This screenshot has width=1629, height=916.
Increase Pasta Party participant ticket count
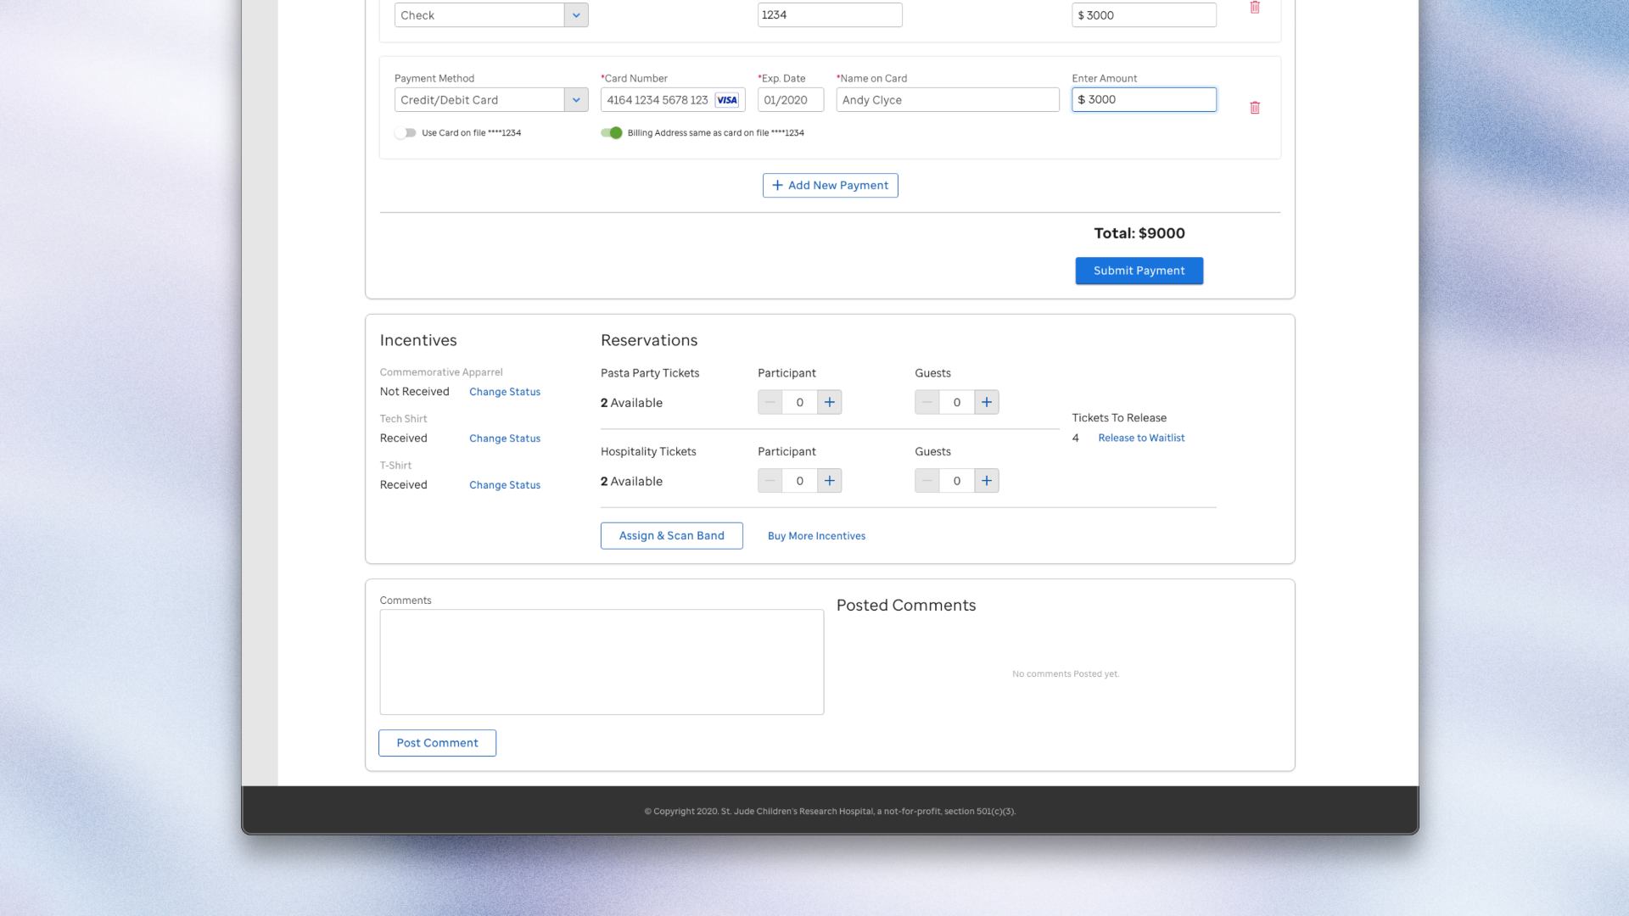pos(829,402)
